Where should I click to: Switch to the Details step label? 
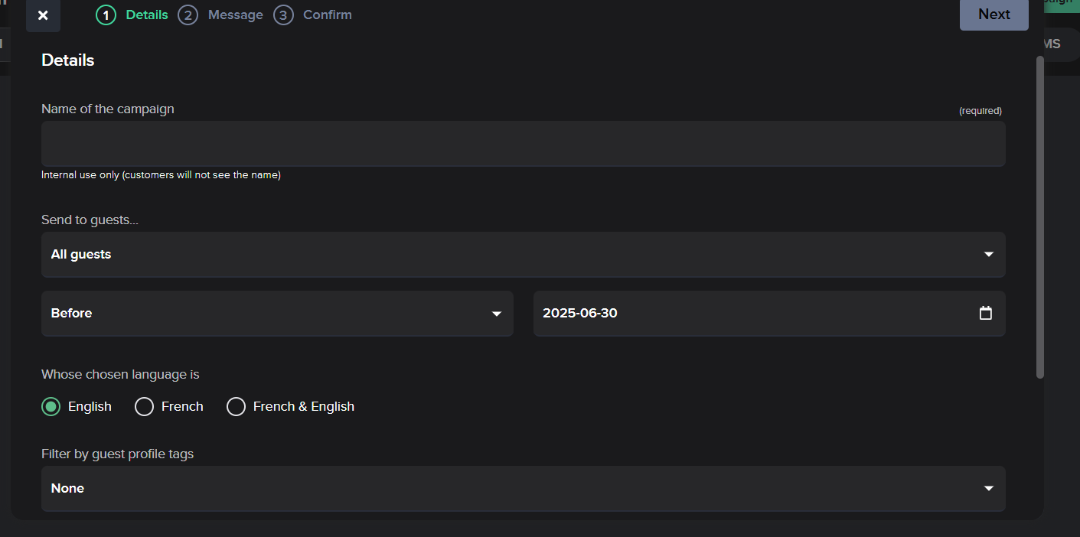147,15
